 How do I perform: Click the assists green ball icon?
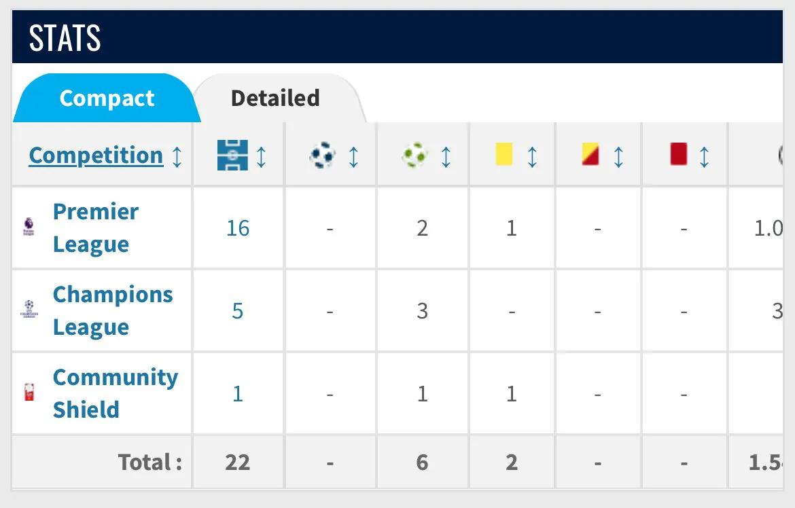[x=414, y=156]
